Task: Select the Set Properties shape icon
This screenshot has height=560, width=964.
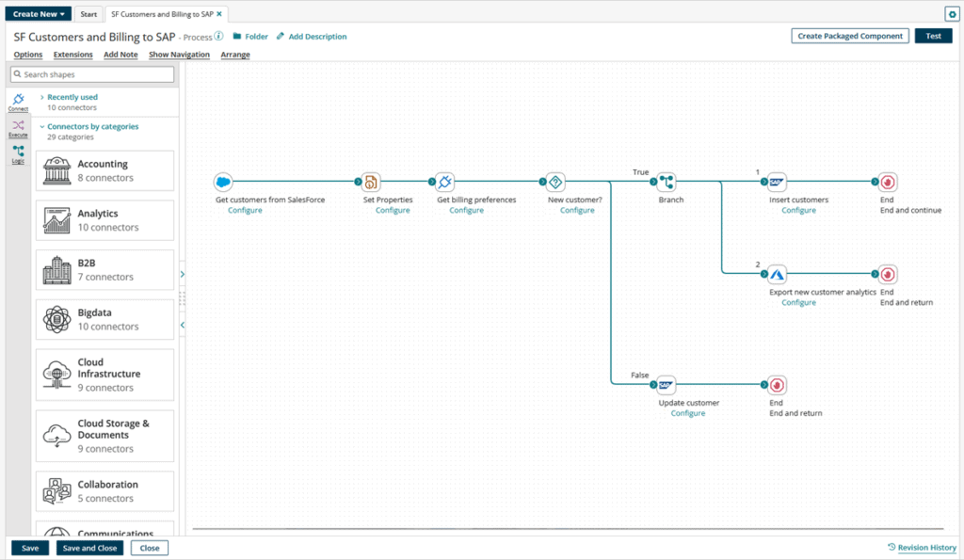Action: [371, 182]
